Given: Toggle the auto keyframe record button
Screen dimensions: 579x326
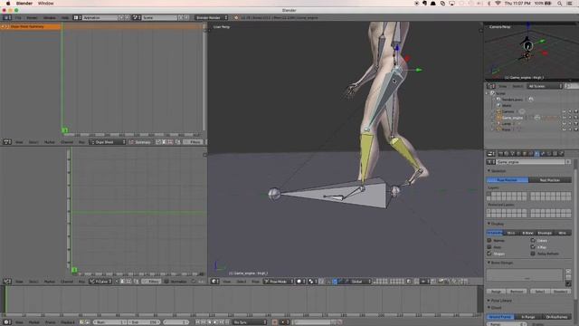Looking at the screenshot, I should pyautogui.click(x=274, y=322).
